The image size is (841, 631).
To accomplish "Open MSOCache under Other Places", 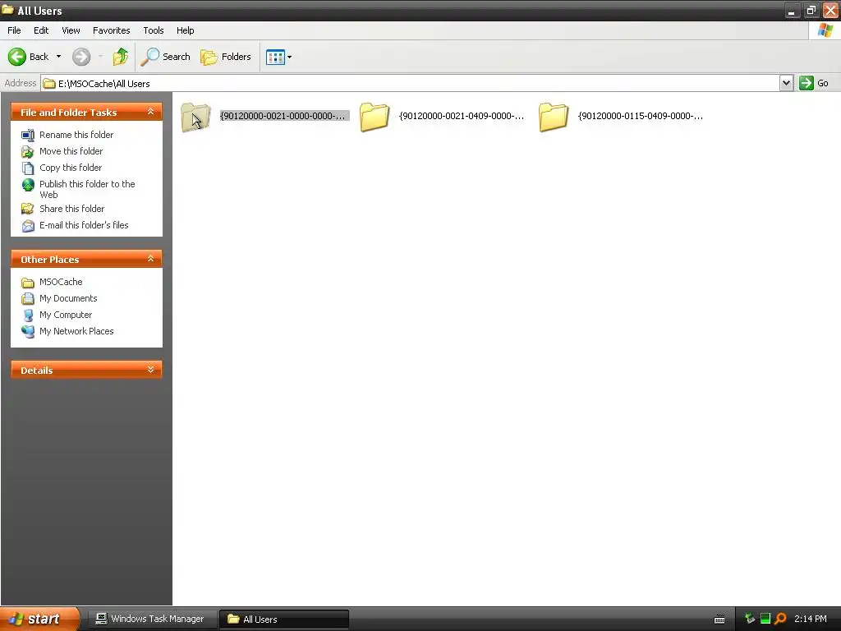I will [61, 282].
